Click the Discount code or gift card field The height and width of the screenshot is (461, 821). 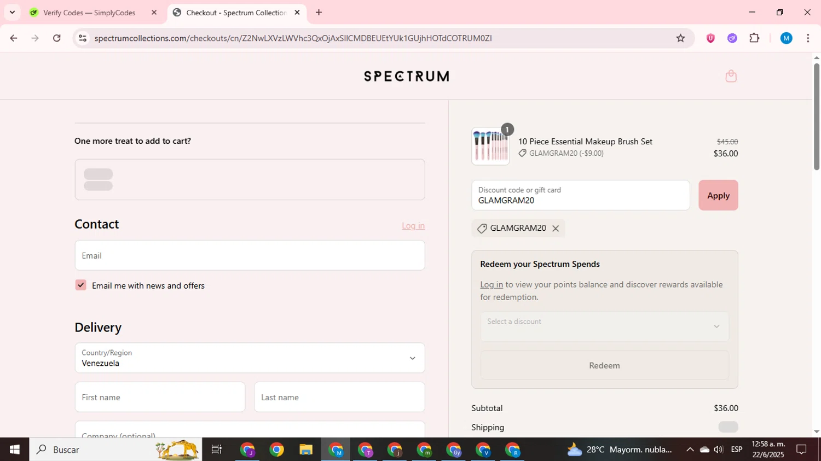click(581, 195)
